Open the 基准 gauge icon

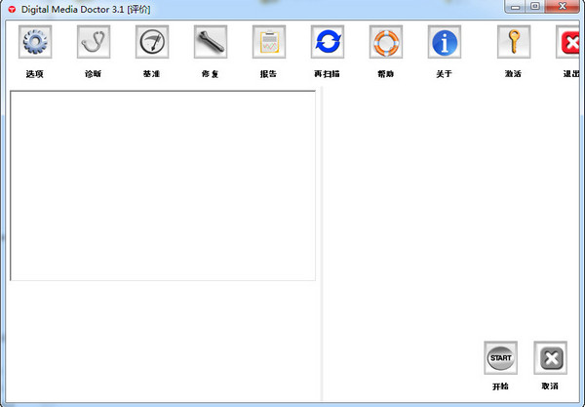pos(152,42)
